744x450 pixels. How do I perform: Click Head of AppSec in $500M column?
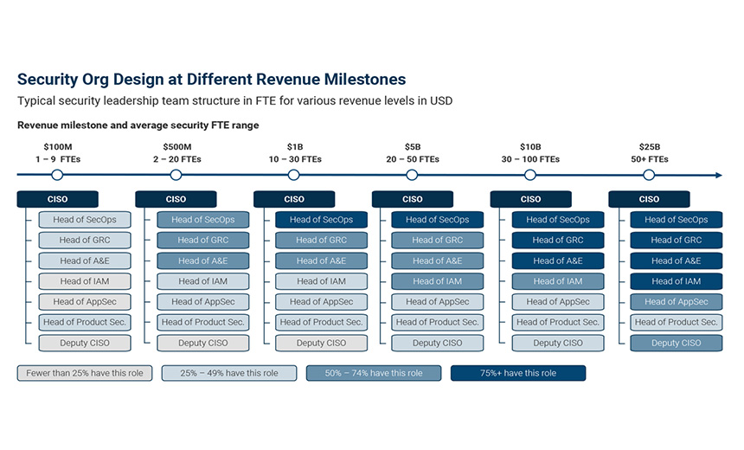pyautogui.click(x=203, y=302)
